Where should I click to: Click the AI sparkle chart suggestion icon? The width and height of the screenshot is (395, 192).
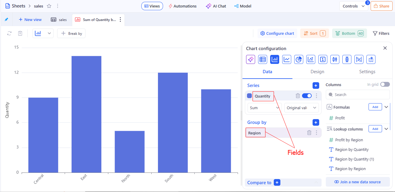pyautogui.click(x=251, y=59)
